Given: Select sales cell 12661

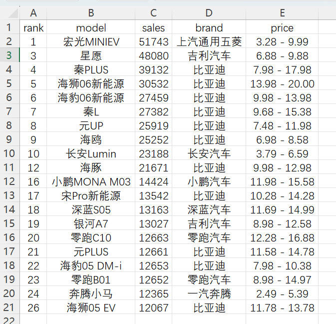Looking at the screenshot, I should point(153,251).
